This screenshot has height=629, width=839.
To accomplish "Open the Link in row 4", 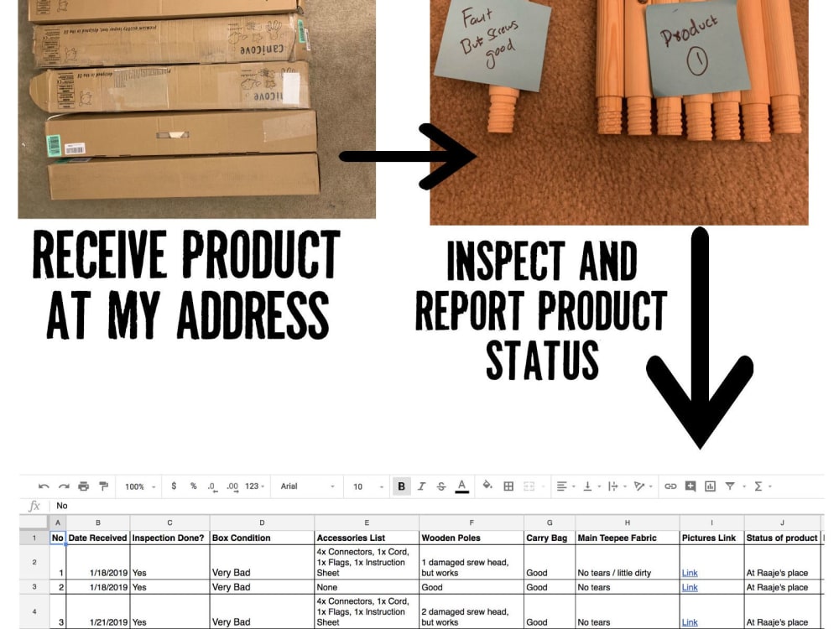I will 690,622.
